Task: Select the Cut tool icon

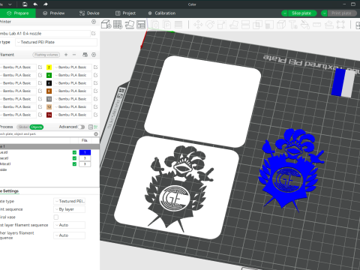Action: click(245, 25)
